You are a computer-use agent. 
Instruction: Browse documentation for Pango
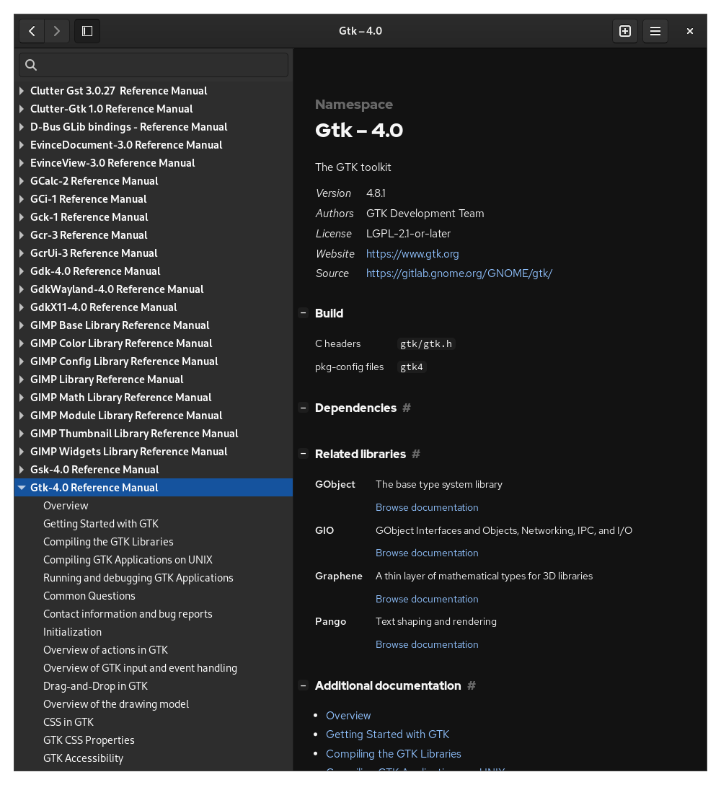(427, 644)
